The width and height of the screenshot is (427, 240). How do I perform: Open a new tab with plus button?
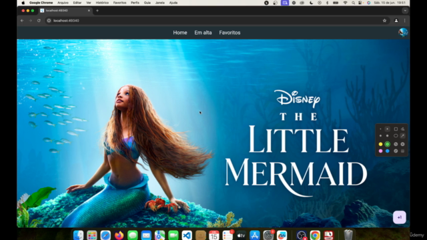pyautogui.click(x=97, y=11)
